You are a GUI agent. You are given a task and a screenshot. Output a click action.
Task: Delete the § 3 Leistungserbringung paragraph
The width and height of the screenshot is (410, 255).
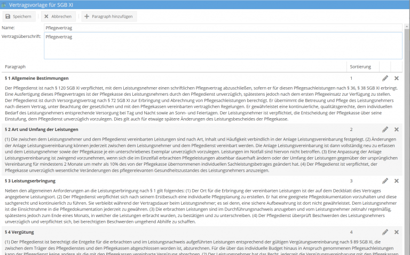click(397, 181)
